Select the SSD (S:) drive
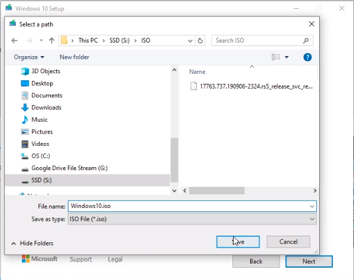The width and height of the screenshot is (354, 280). pos(87,180)
